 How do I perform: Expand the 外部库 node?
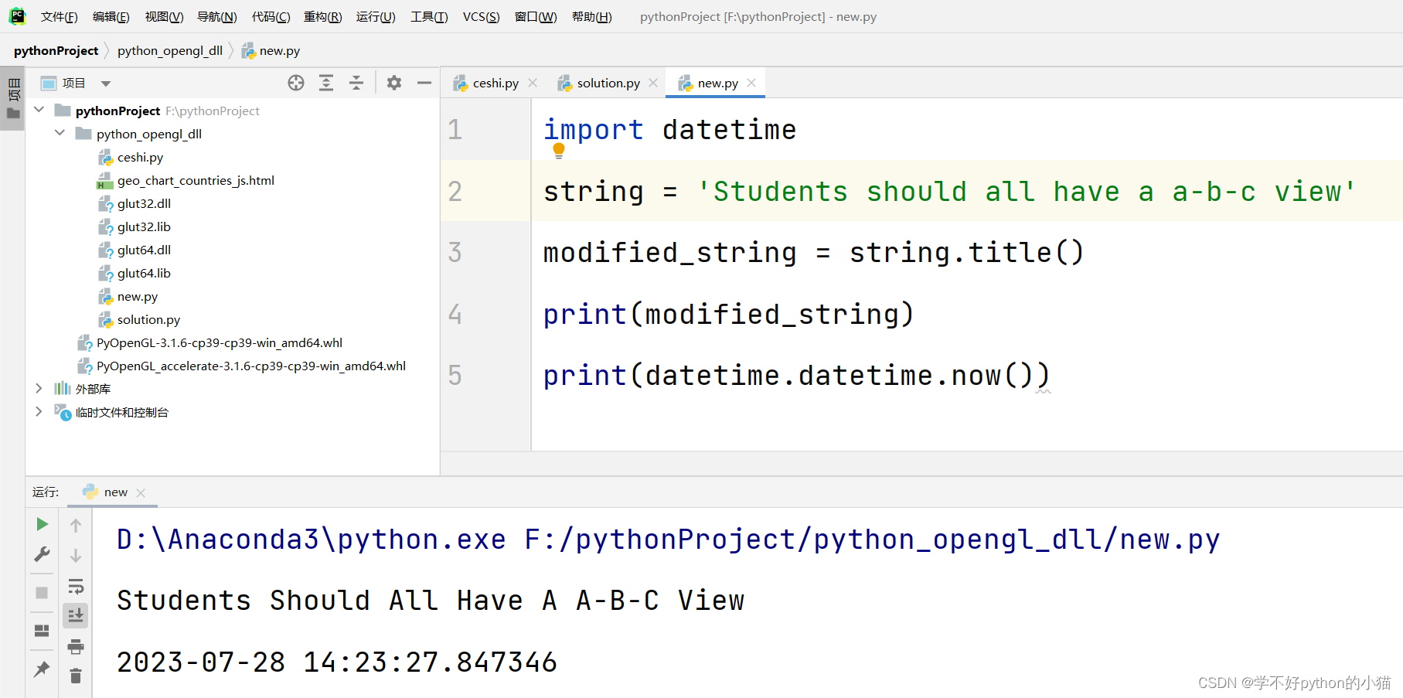39,388
